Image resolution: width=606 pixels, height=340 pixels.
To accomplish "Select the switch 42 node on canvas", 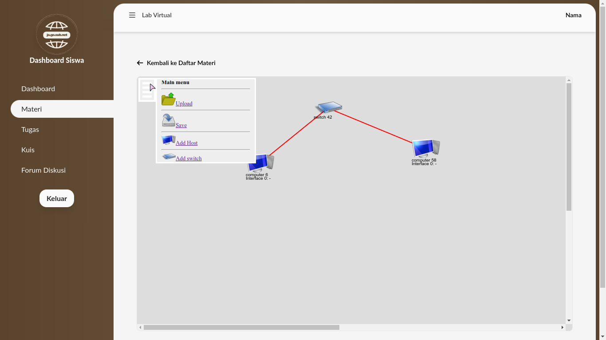I will click(329, 108).
